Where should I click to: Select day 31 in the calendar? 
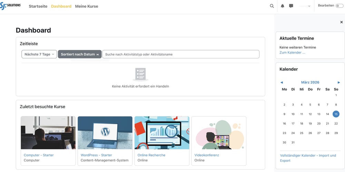coord(293,142)
